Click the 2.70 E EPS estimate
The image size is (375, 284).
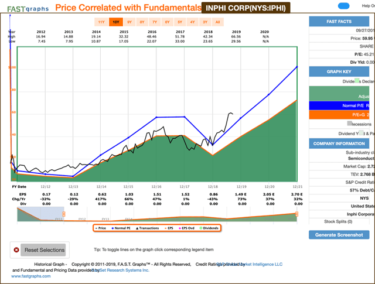[297, 194]
